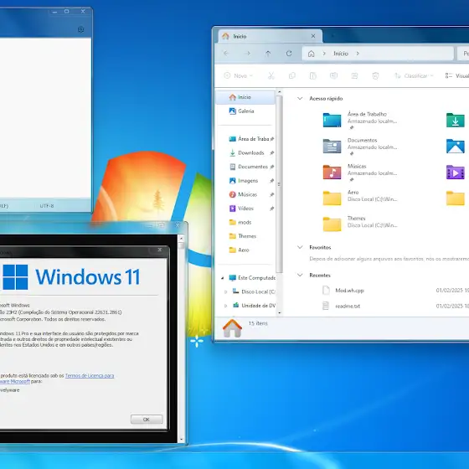
Task: Open Notepad settings gear icon
Action: point(80,29)
